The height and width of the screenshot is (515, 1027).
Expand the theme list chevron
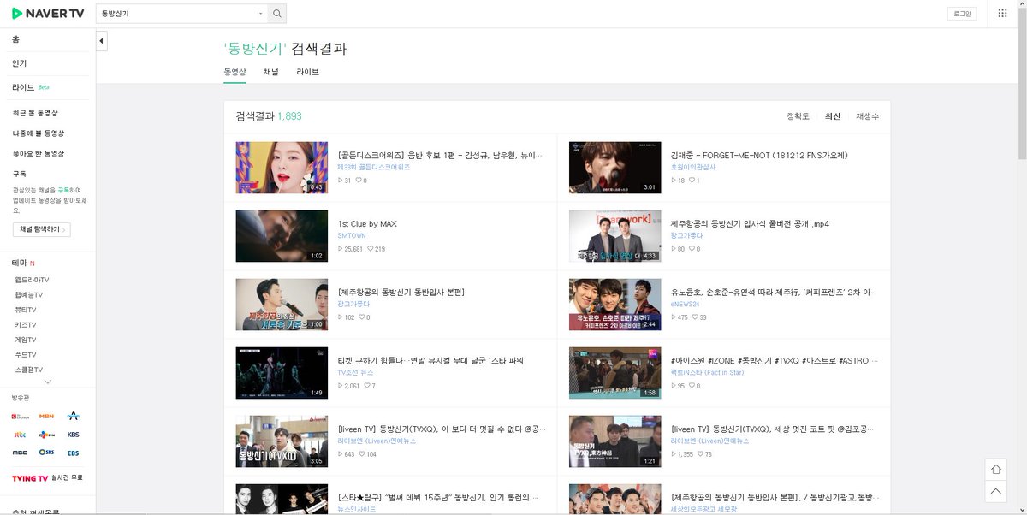click(x=47, y=382)
